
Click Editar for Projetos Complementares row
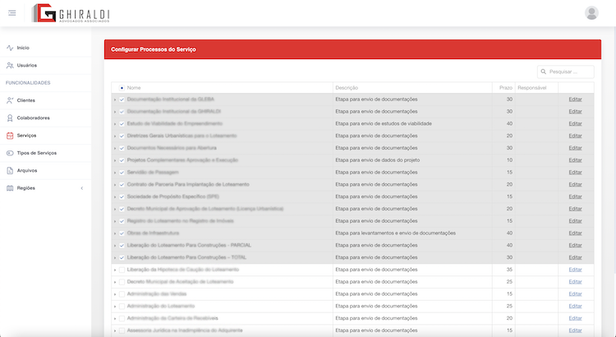tap(575, 160)
